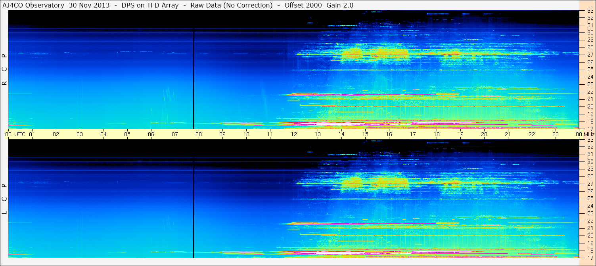
Task: Click LCP panel 22 MHz scale label
Action: point(590,221)
